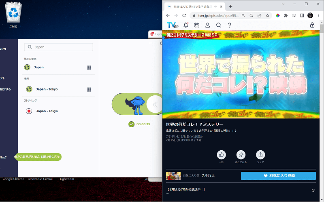Screen dimensions: 324x202
Task: Toggle power icon for Japan - Tokyo location
Action: [x=29, y=89]
